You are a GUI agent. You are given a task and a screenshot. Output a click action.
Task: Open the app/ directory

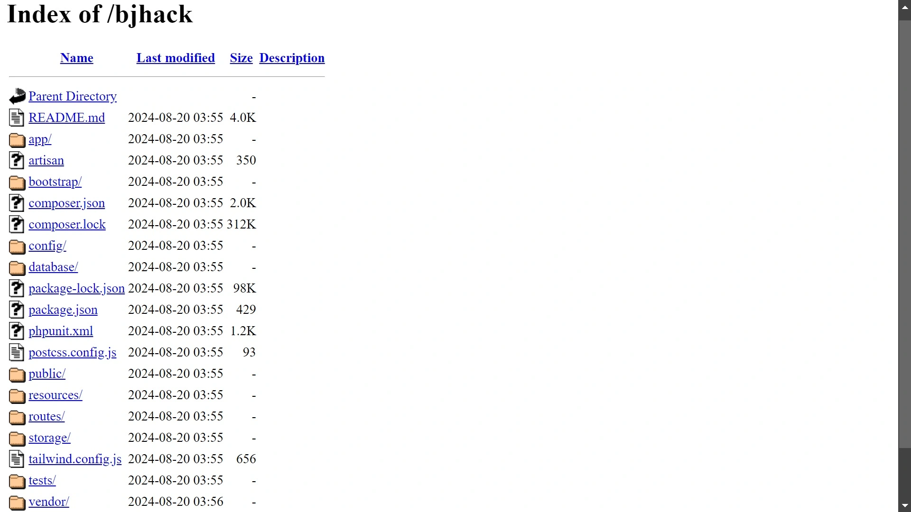39,139
